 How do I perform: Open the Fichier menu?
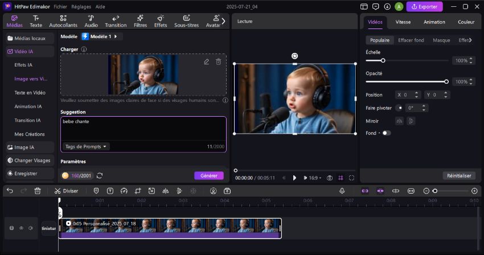coord(60,6)
